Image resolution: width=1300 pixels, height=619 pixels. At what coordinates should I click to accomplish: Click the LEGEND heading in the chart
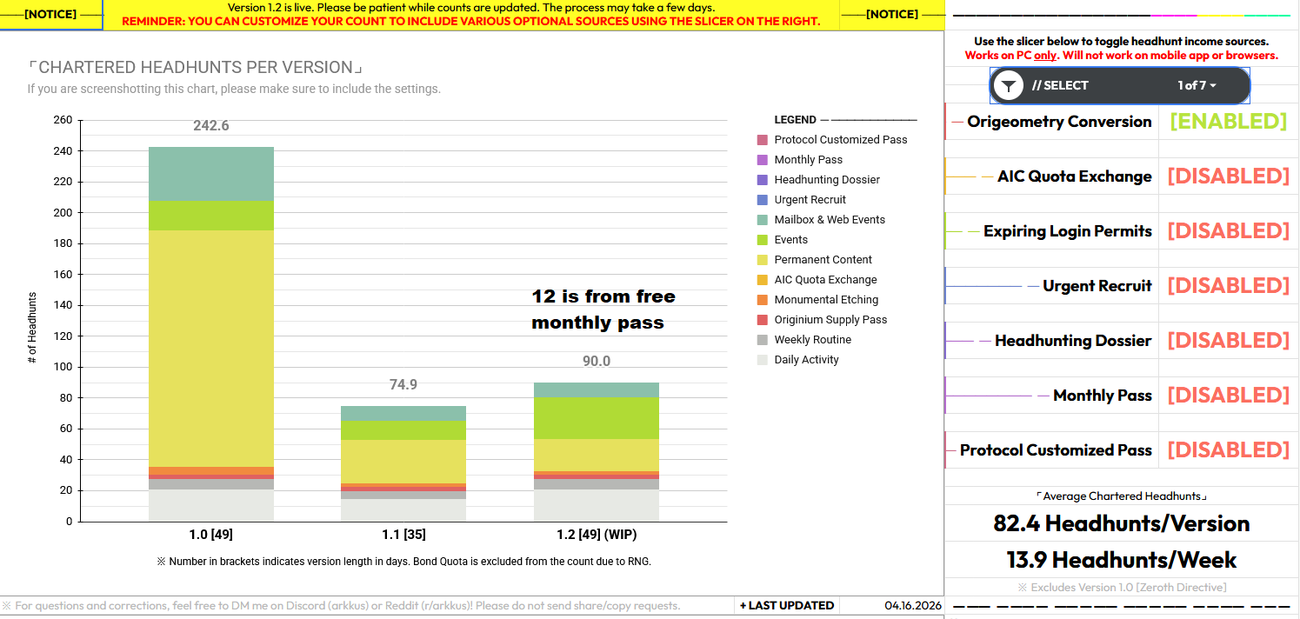[x=796, y=120]
